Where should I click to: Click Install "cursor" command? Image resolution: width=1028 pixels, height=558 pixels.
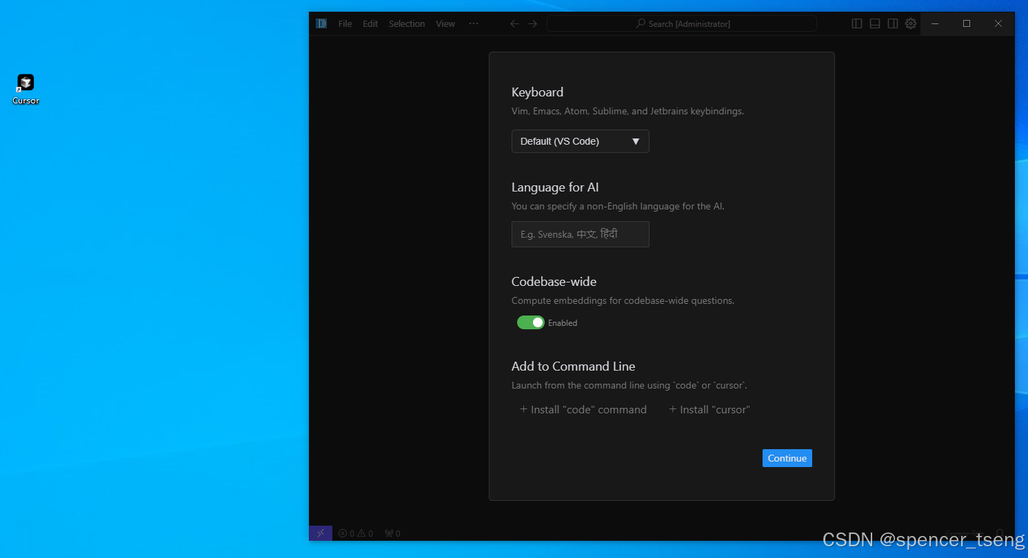click(x=709, y=409)
